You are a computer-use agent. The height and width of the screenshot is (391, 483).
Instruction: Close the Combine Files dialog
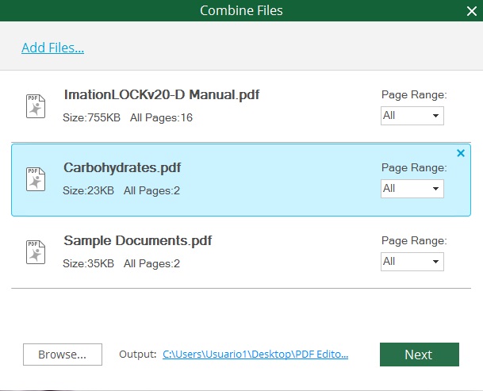click(472, 11)
